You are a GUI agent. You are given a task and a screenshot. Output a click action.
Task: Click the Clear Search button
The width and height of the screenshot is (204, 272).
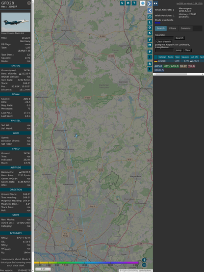164,41
